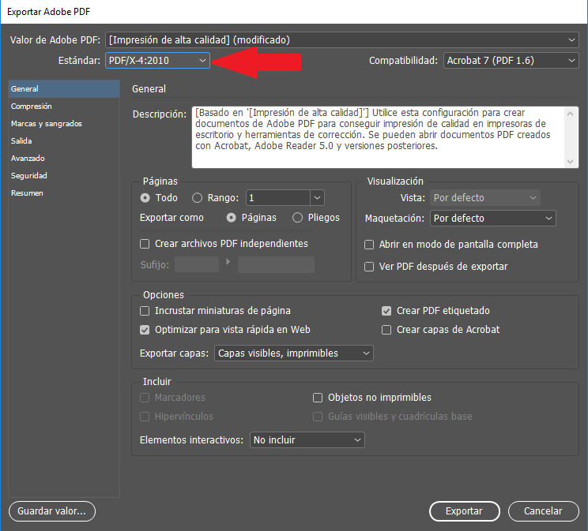Enable Incrustar miniaturas de página
The width and height of the screenshot is (588, 531).
pos(145,311)
